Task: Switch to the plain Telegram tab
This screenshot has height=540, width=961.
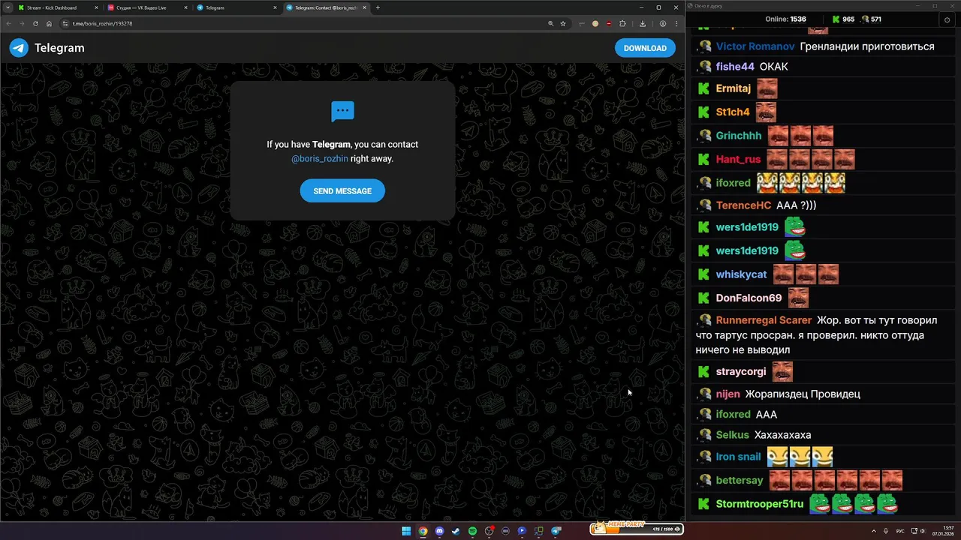Action: (236, 7)
